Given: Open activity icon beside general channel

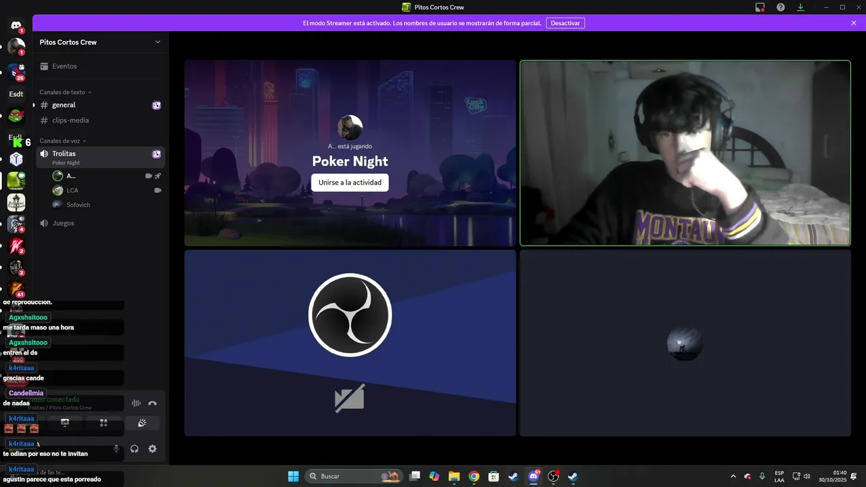Looking at the screenshot, I should [156, 105].
